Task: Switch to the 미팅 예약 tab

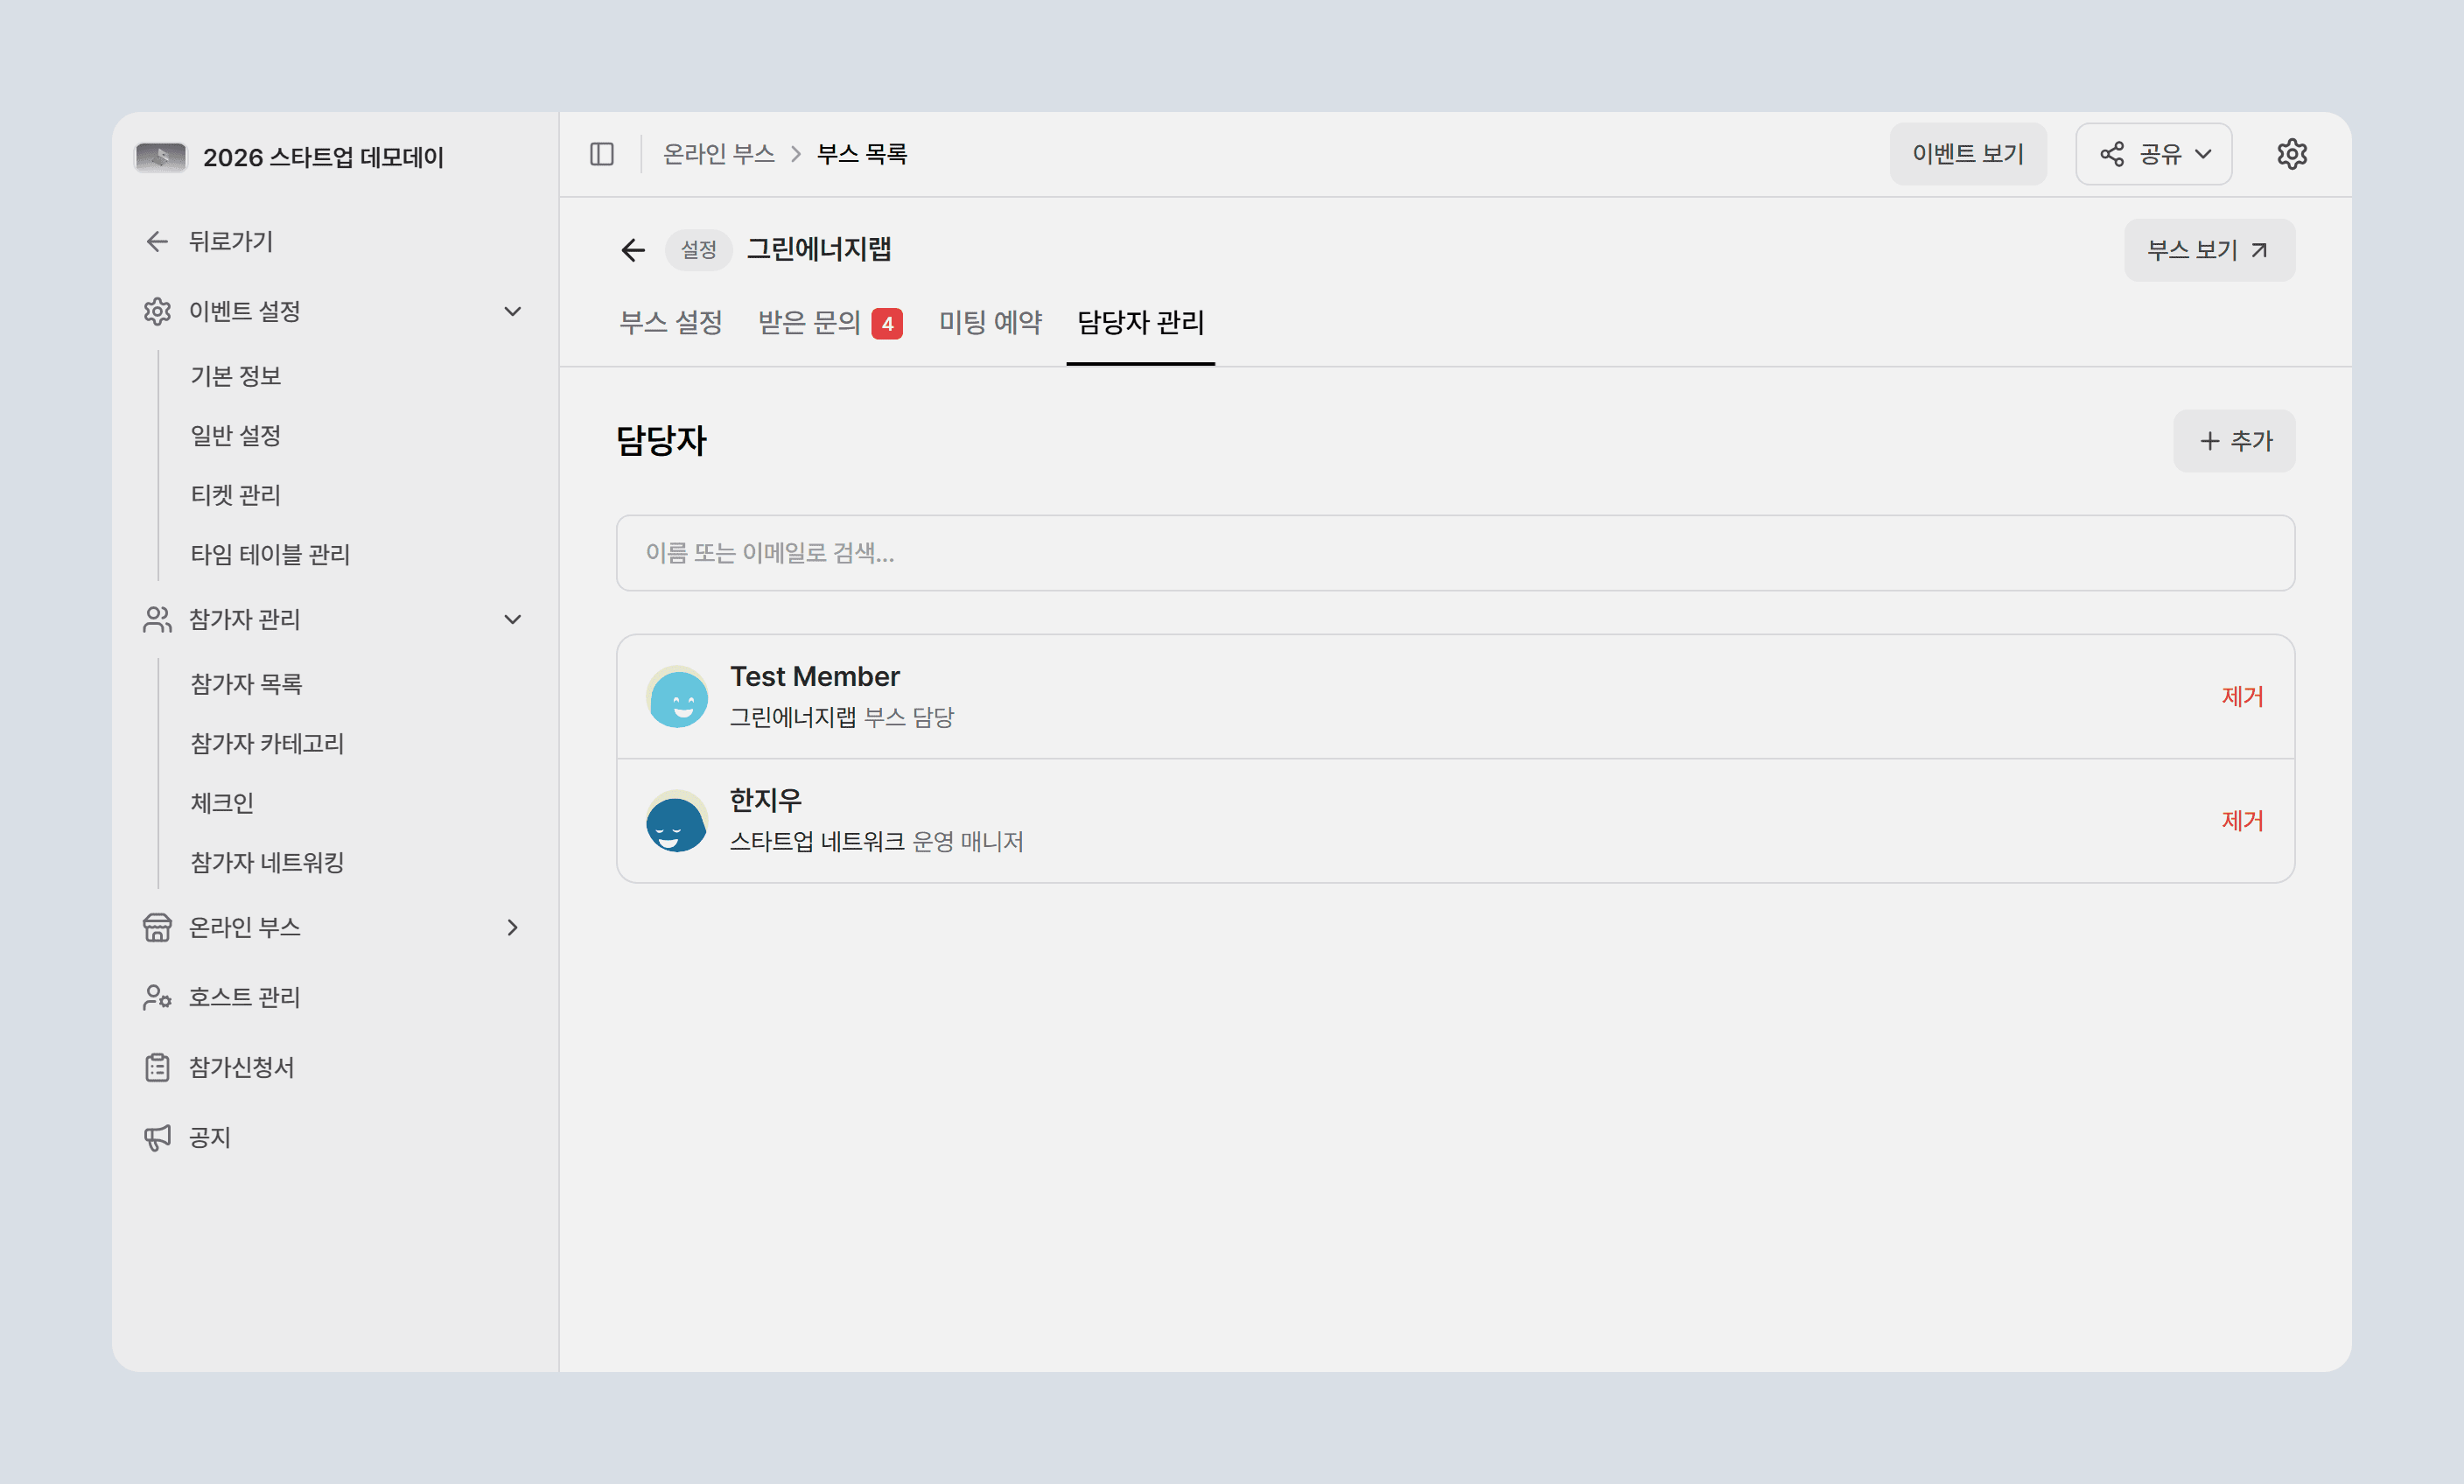Action: tap(990, 323)
